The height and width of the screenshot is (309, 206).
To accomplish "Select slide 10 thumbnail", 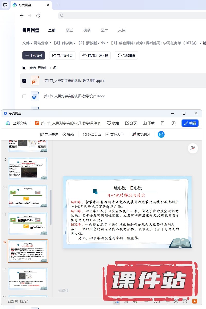I will click(x=28, y=196).
